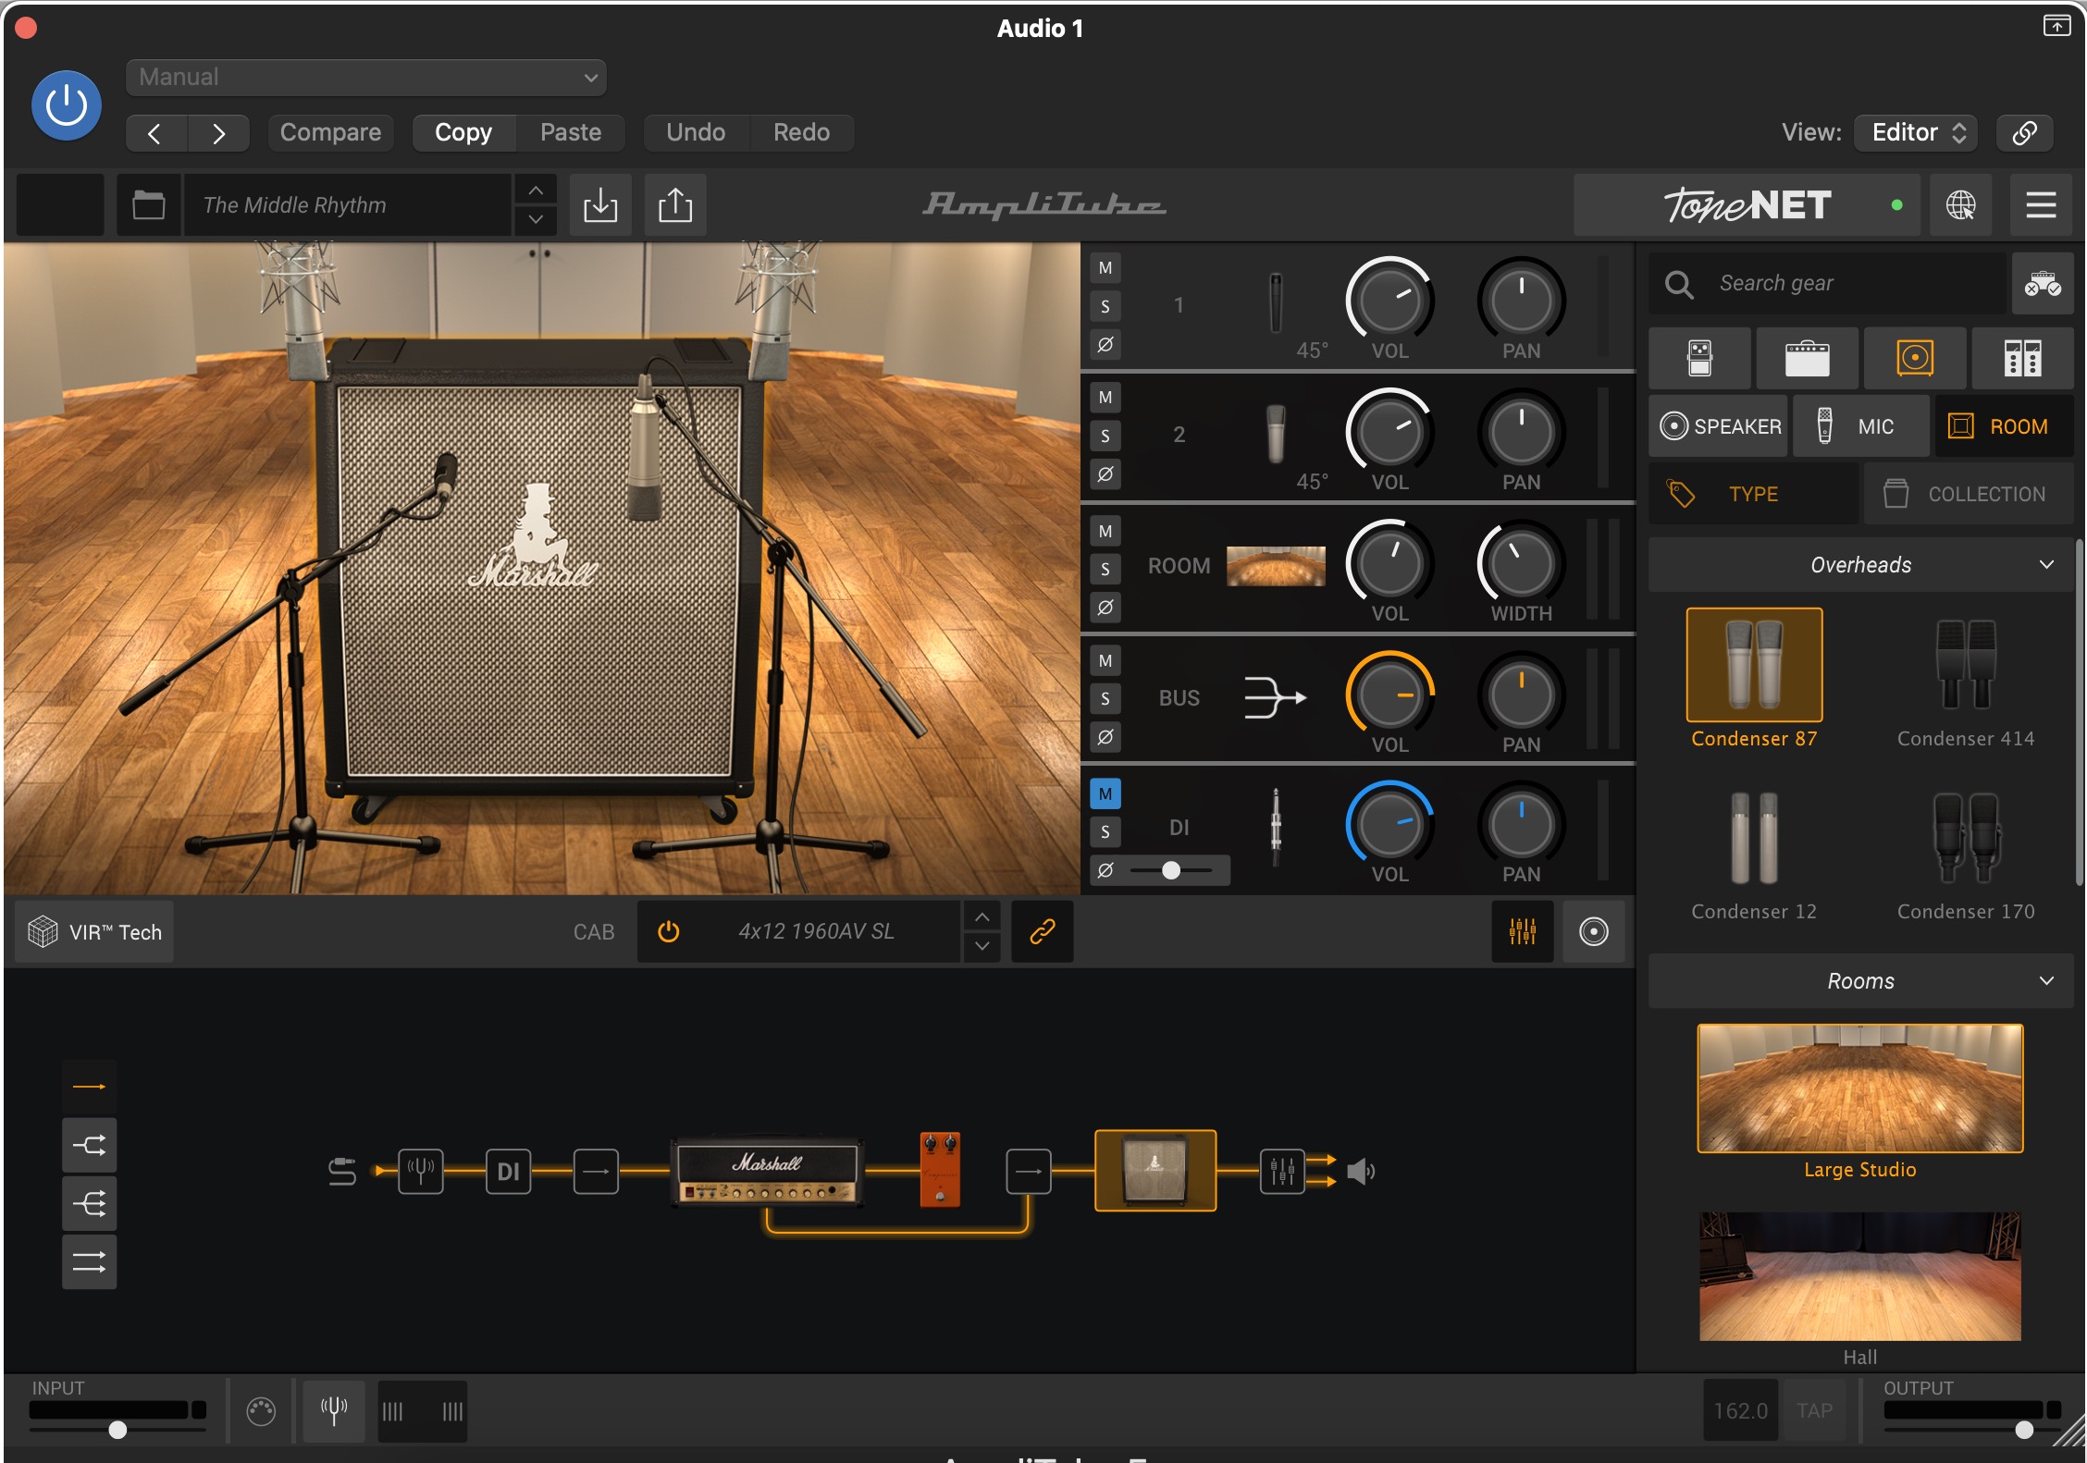
Task: Toggle the cab link chain icon
Action: pyautogui.click(x=1043, y=931)
